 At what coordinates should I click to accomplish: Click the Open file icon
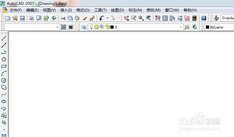click(x=15, y=18)
